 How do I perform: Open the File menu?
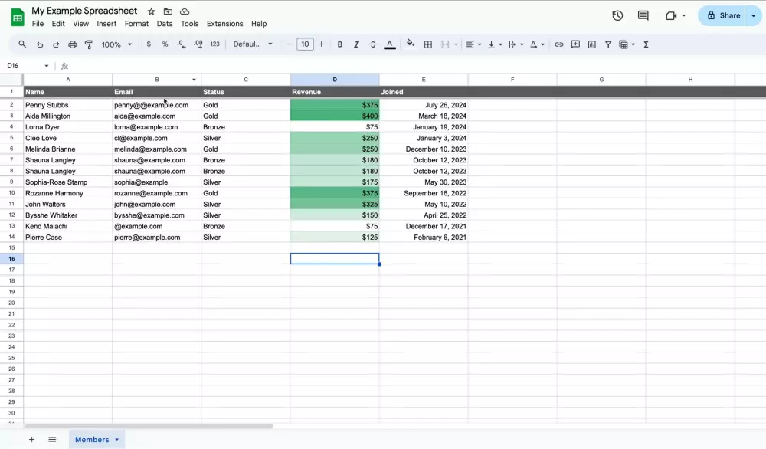pyautogui.click(x=38, y=24)
